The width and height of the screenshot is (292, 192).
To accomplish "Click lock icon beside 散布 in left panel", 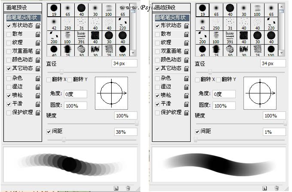I will coord(38,34).
